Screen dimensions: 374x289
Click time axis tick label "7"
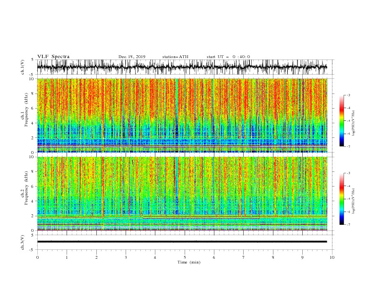click(x=244, y=257)
